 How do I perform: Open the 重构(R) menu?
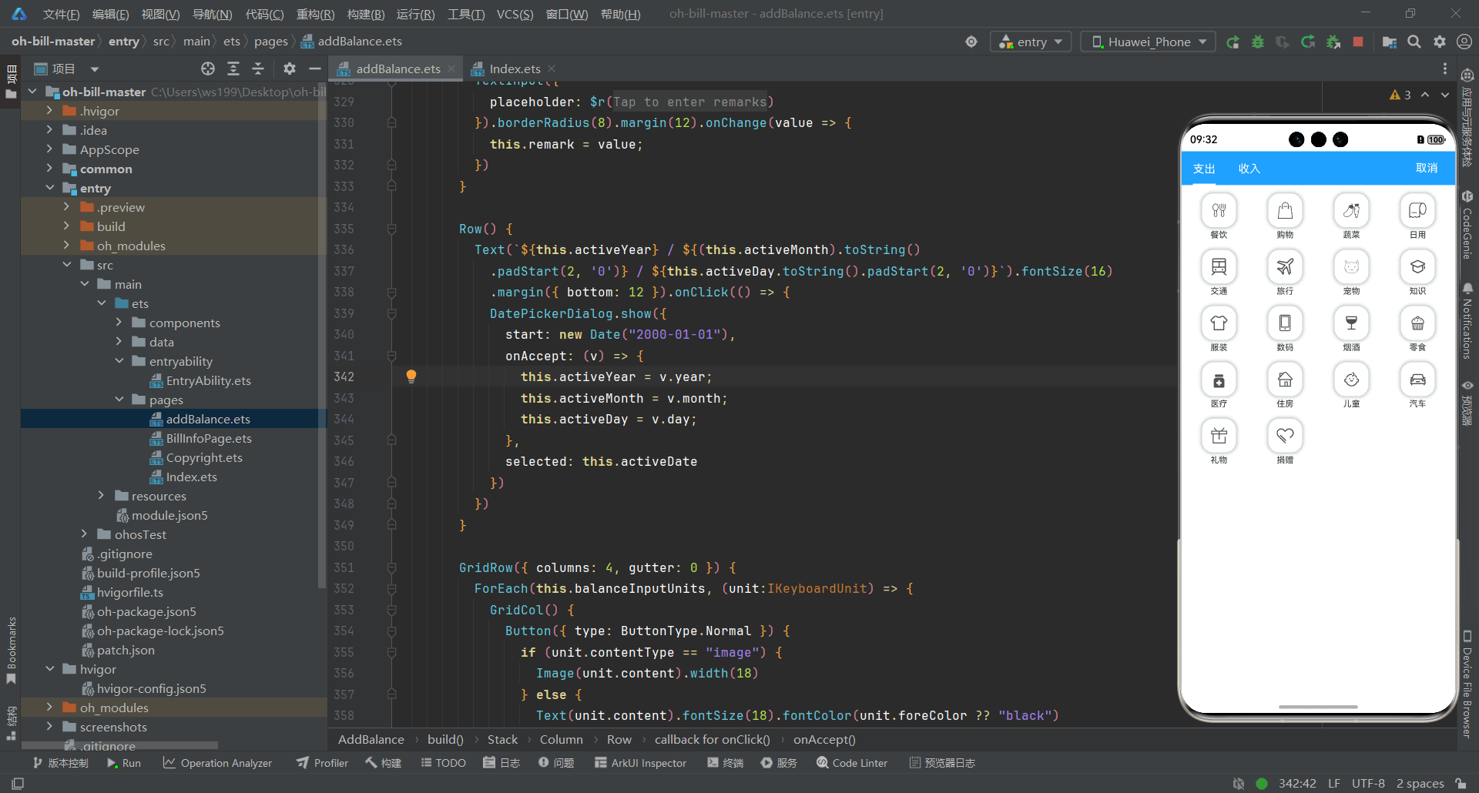pos(315,14)
